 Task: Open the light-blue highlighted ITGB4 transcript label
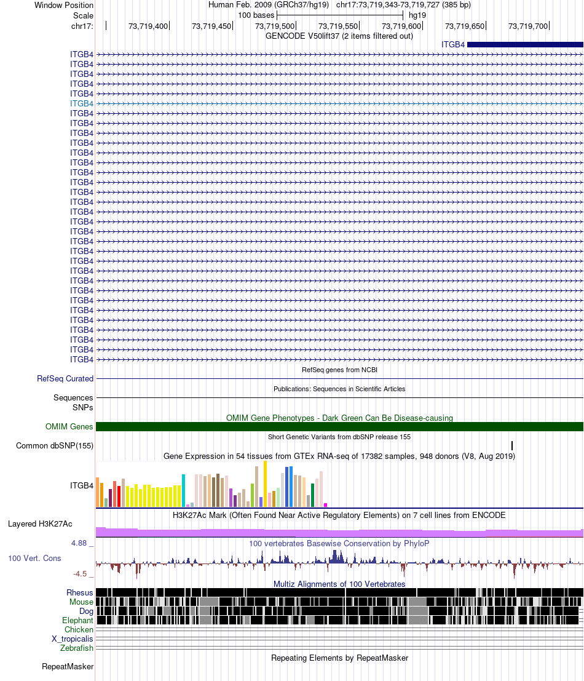click(82, 103)
